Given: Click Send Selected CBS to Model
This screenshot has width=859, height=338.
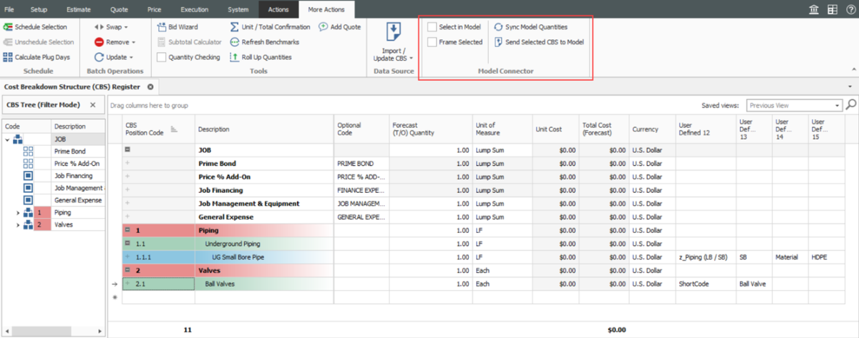Looking at the screenshot, I should pyautogui.click(x=543, y=42).
